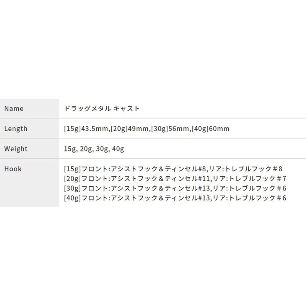Click the [30g] hook specification line
306x306 pixels.
coord(175,188)
